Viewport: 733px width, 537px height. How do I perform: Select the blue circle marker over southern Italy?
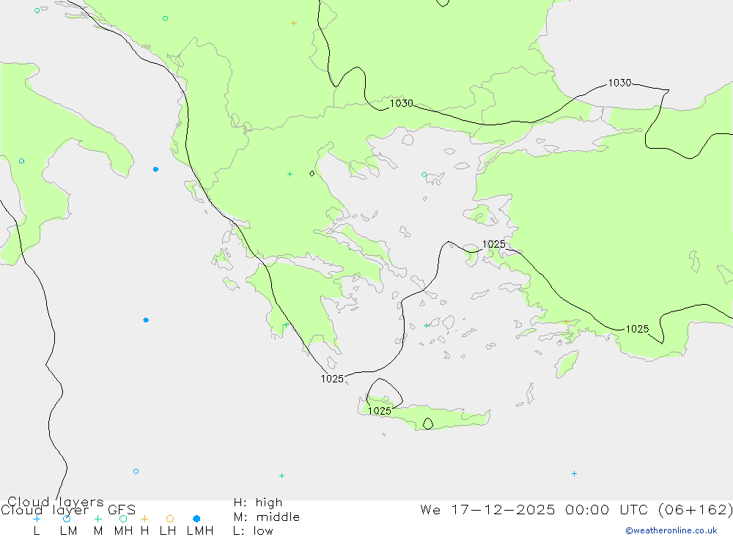(21, 160)
